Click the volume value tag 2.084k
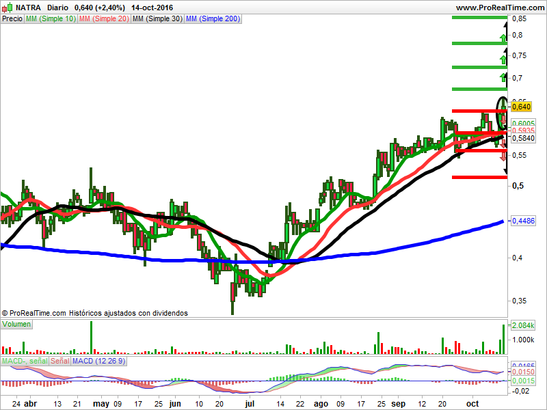 click(523, 326)
